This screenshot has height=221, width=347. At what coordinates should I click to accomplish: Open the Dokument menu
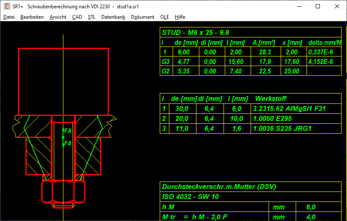(x=143, y=17)
